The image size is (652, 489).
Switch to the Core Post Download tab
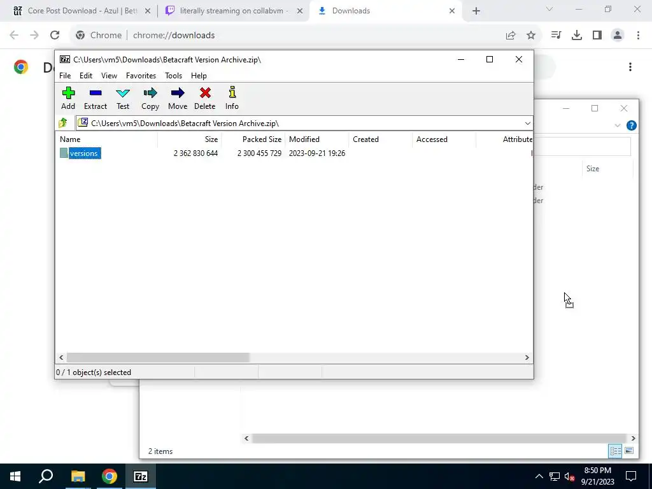point(82,11)
